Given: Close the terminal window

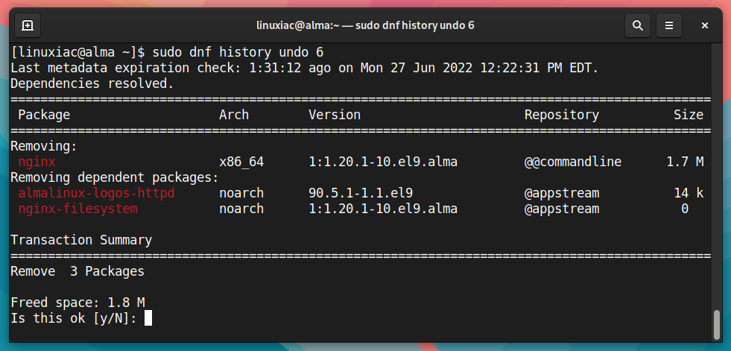Looking at the screenshot, I should click(x=705, y=25).
